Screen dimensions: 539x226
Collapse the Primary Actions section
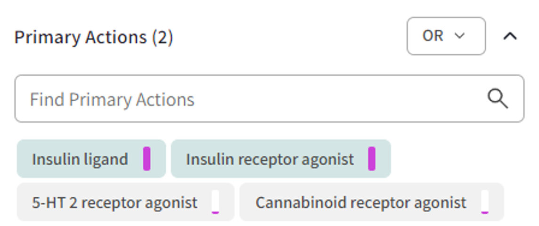tap(510, 36)
